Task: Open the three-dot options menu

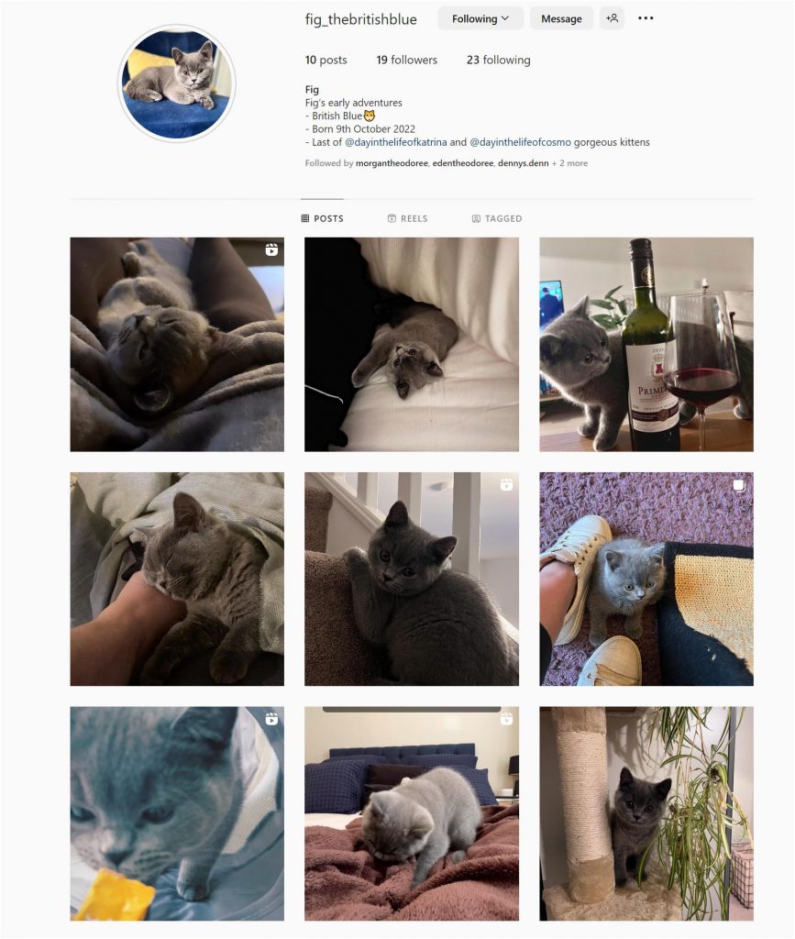Action: click(x=646, y=18)
